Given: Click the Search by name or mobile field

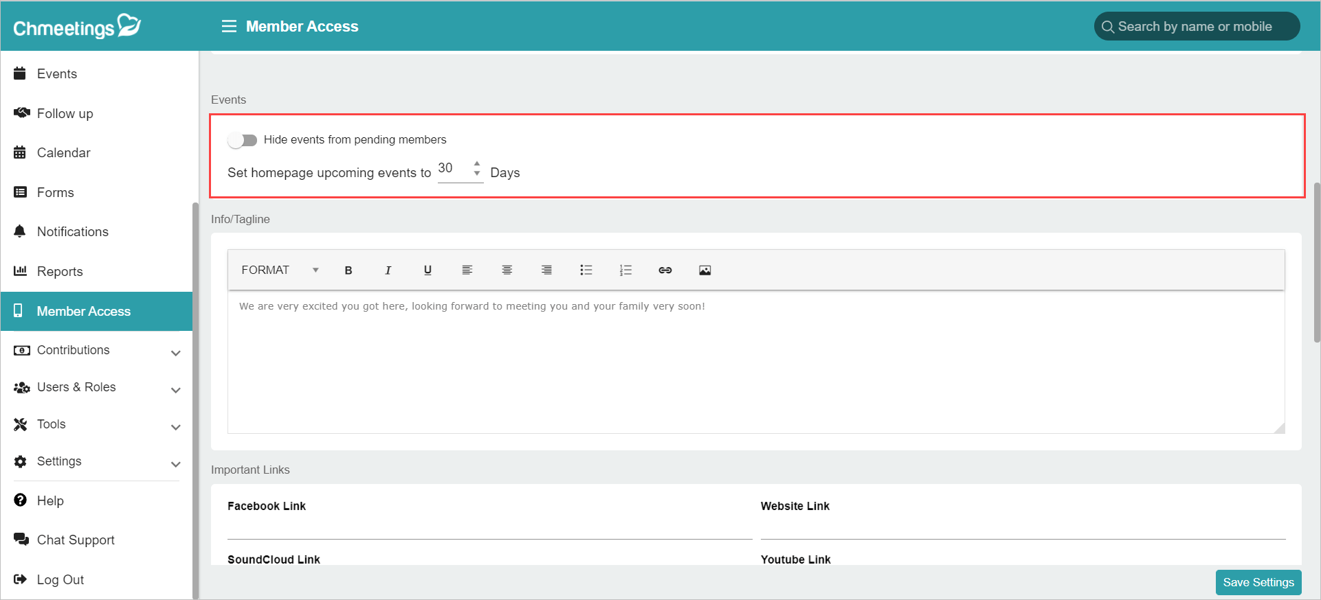Looking at the screenshot, I should click(1197, 26).
